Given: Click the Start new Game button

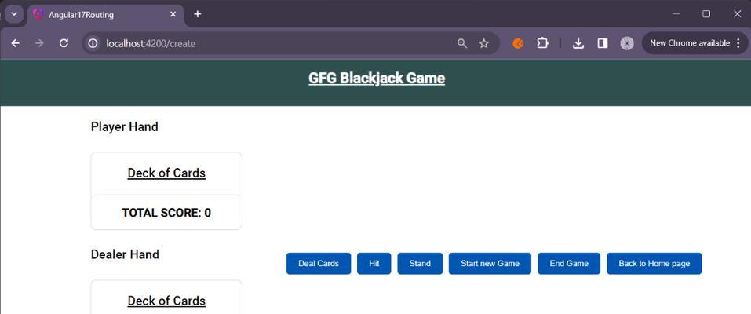Looking at the screenshot, I should (x=490, y=264).
